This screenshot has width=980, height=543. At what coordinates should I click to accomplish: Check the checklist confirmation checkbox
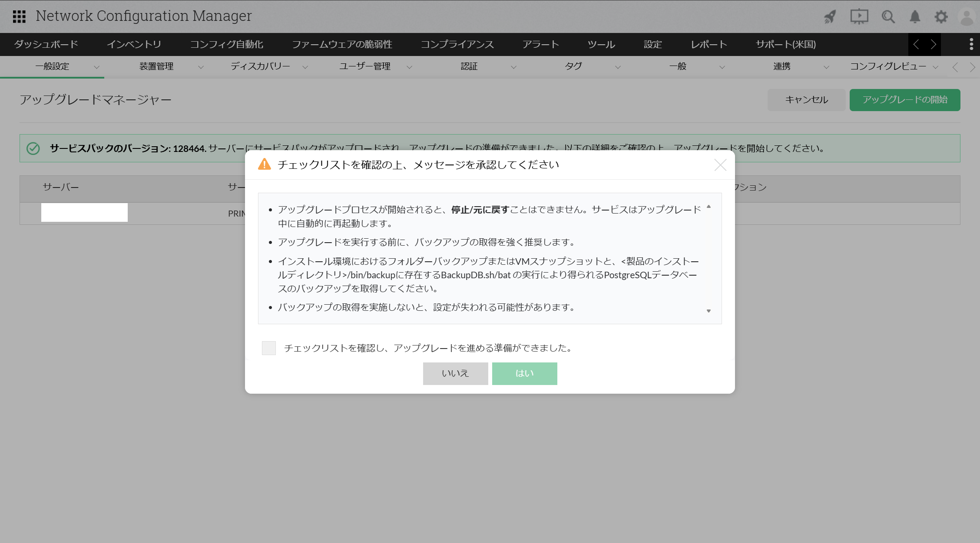pos(269,348)
